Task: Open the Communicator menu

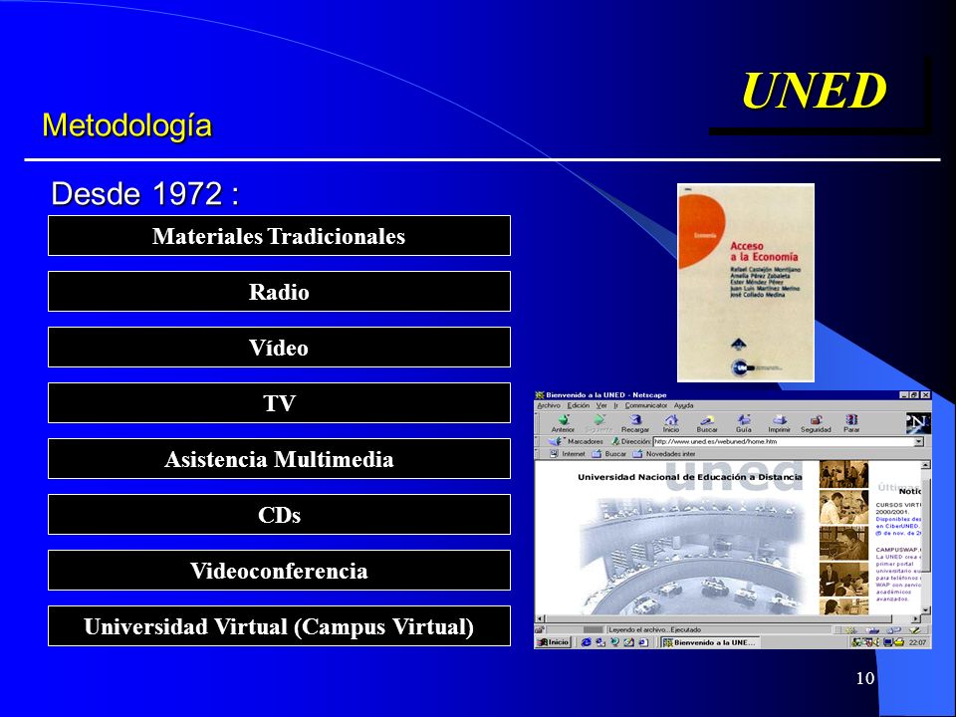Action: click(x=645, y=405)
